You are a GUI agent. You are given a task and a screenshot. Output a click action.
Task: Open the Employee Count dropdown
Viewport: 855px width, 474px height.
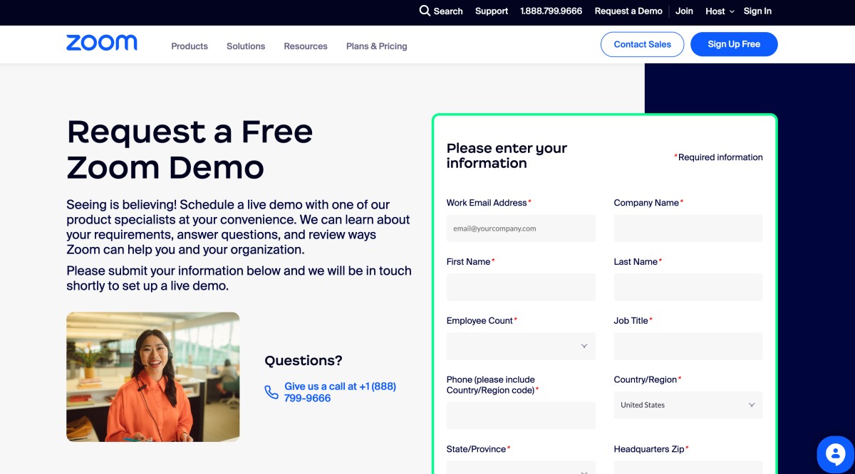[521, 346]
